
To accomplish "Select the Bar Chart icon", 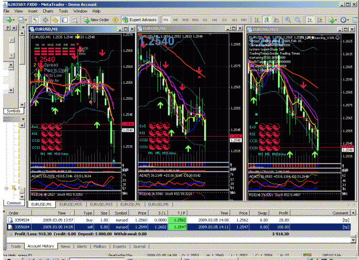I will pos(257,20).
